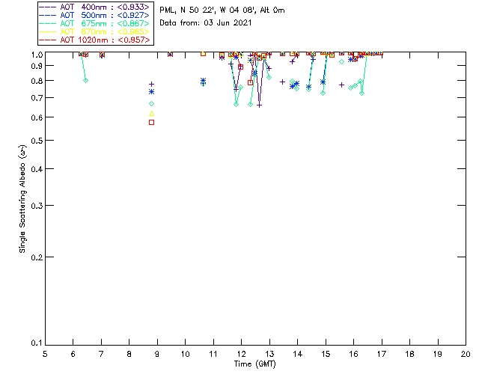The height and width of the screenshot is (383, 479).
Task: Click the Single Scattering Albedo axis label
Action: point(22,199)
